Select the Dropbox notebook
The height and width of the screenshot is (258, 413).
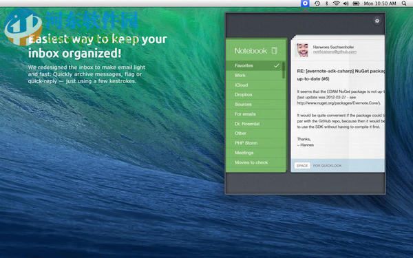coord(256,94)
